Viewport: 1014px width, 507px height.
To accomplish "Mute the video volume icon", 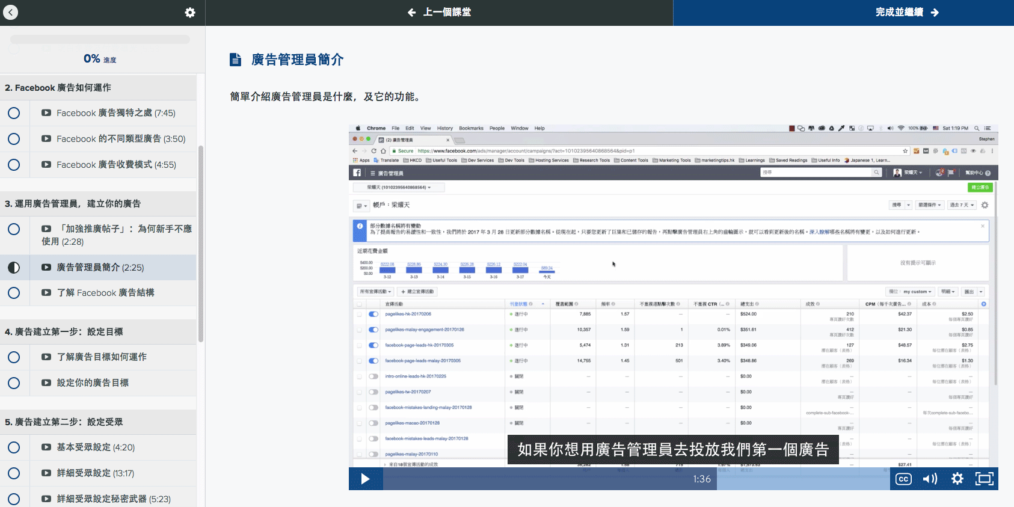I will click(x=930, y=479).
